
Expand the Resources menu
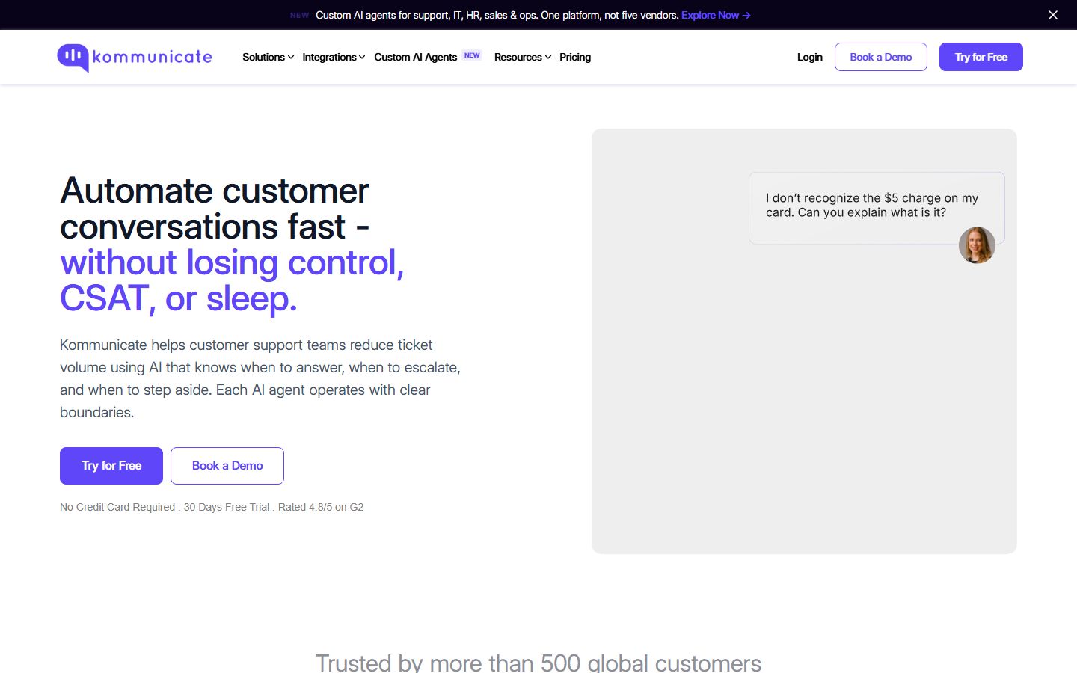click(522, 57)
